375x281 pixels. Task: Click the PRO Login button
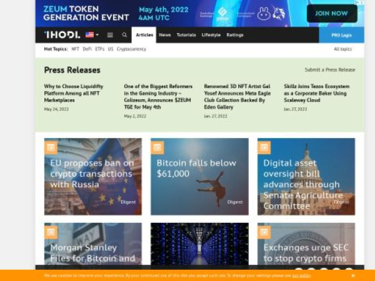tap(341, 35)
